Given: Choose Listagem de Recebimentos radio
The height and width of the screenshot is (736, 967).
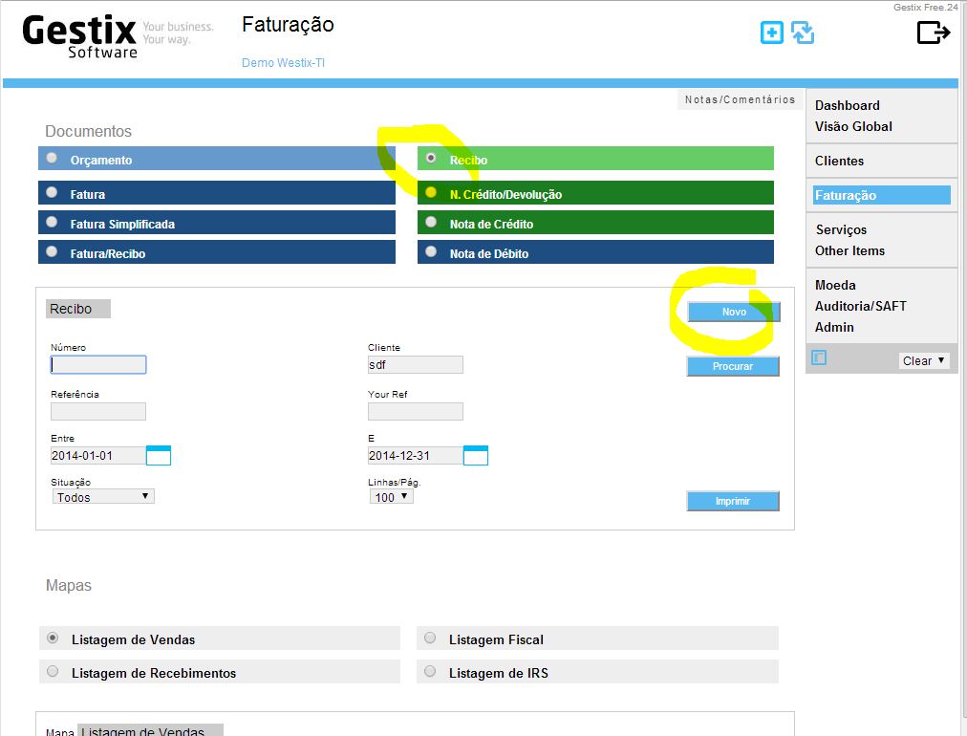Looking at the screenshot, I should point(54,671).
